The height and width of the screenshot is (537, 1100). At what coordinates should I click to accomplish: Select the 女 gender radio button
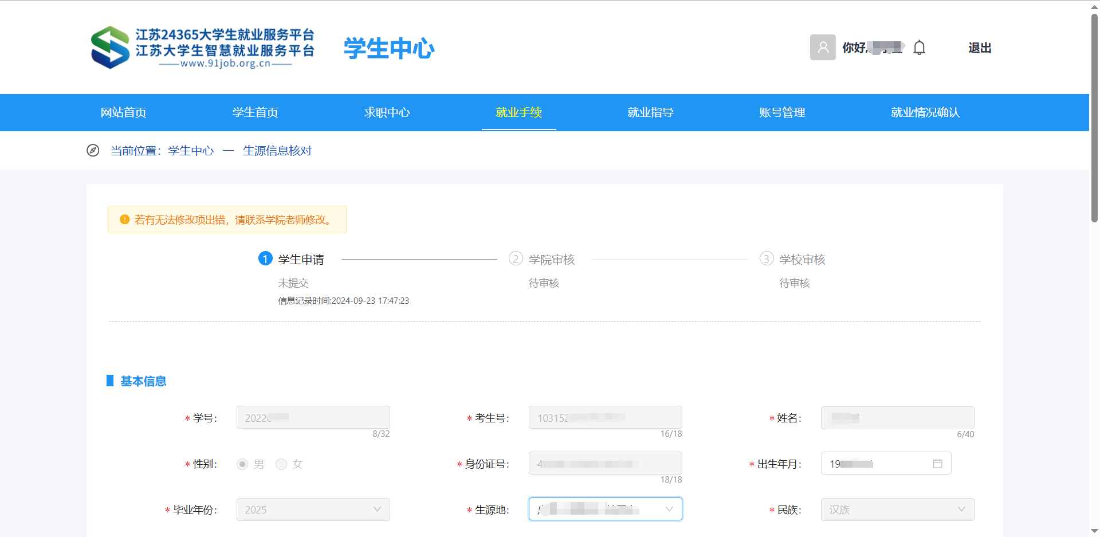(281, 464)
